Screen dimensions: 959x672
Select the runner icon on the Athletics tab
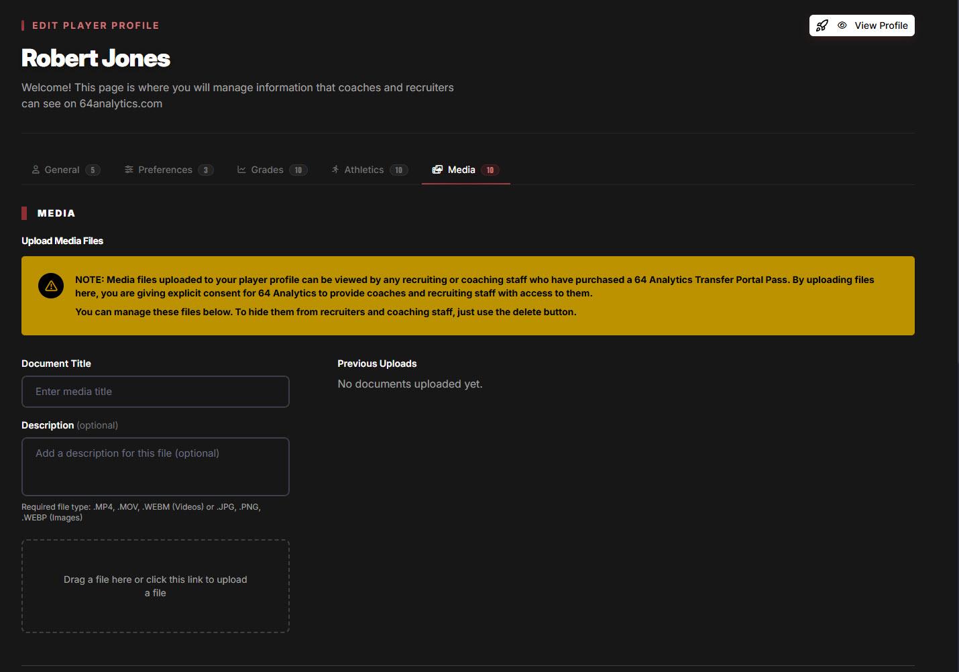coord(335,169)
